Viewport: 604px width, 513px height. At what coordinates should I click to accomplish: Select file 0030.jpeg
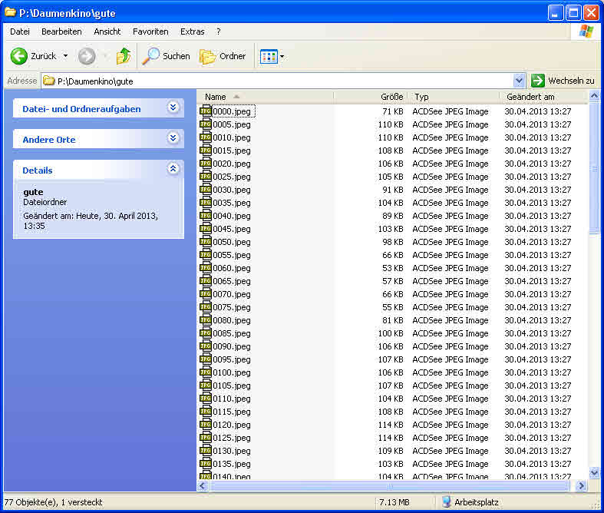tap(232, 190)
